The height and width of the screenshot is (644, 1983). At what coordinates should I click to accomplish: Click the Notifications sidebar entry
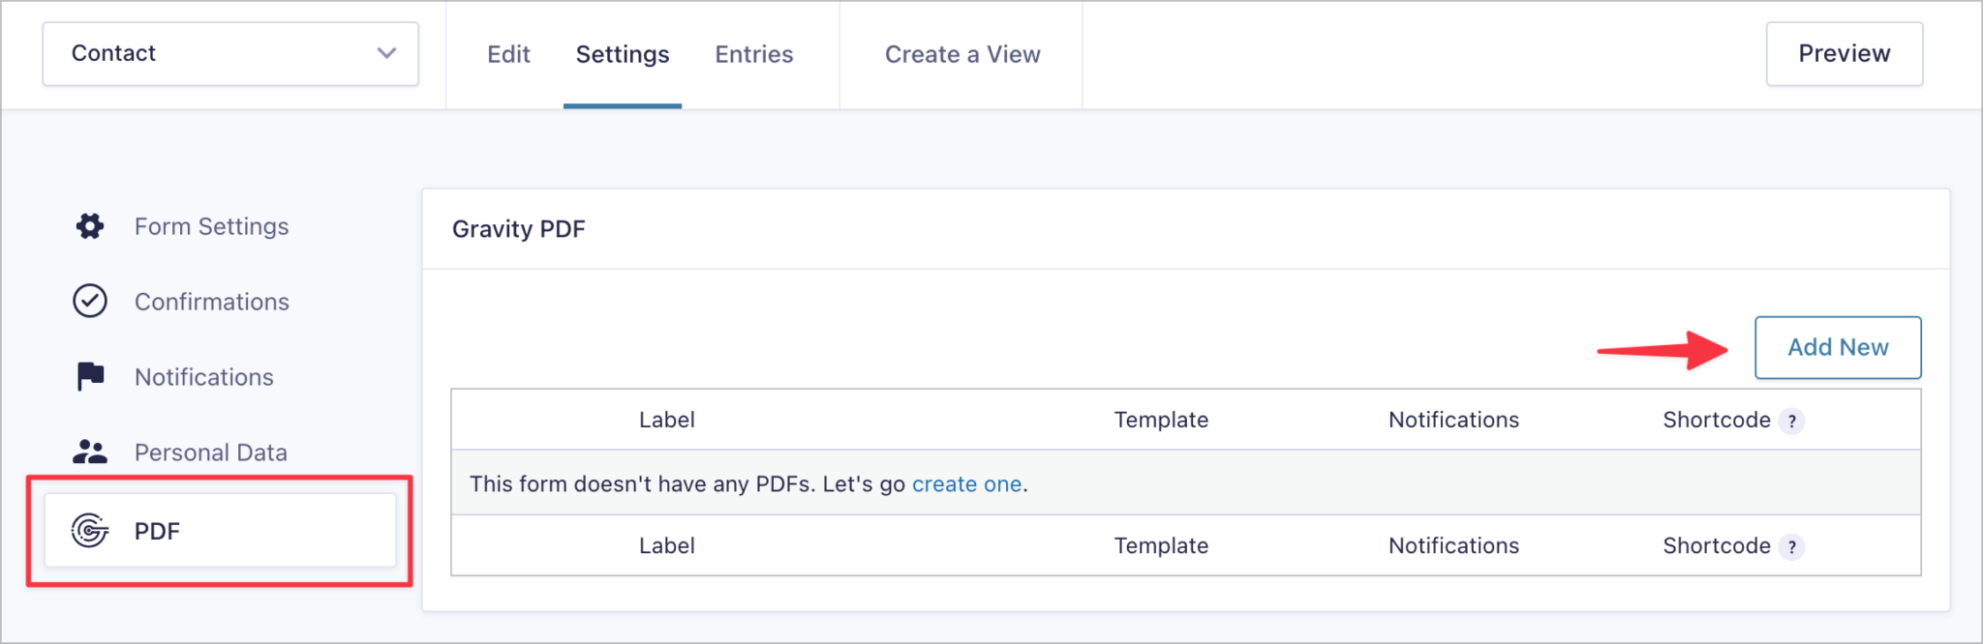pyautogui.click(x=203, y=376)
